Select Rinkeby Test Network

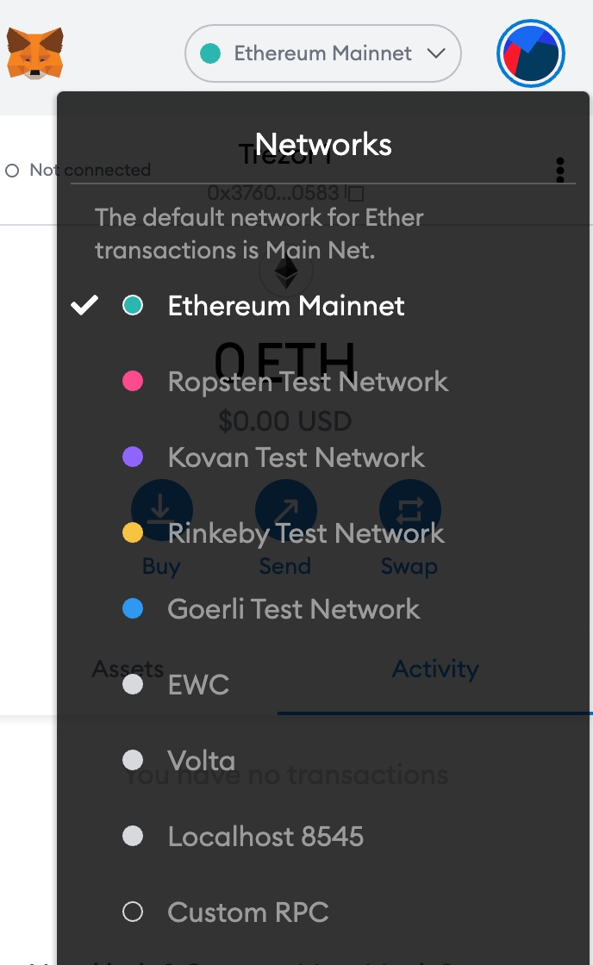point(306,533)
